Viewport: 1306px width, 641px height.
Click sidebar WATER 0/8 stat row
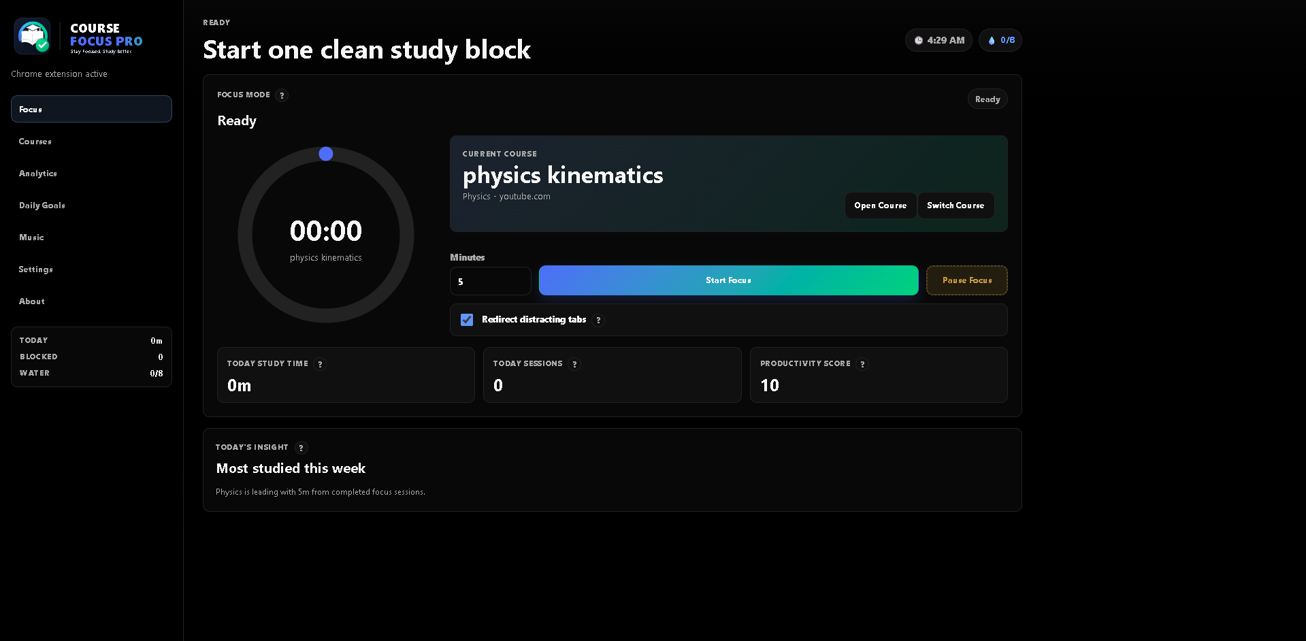(x=91, y=373)
